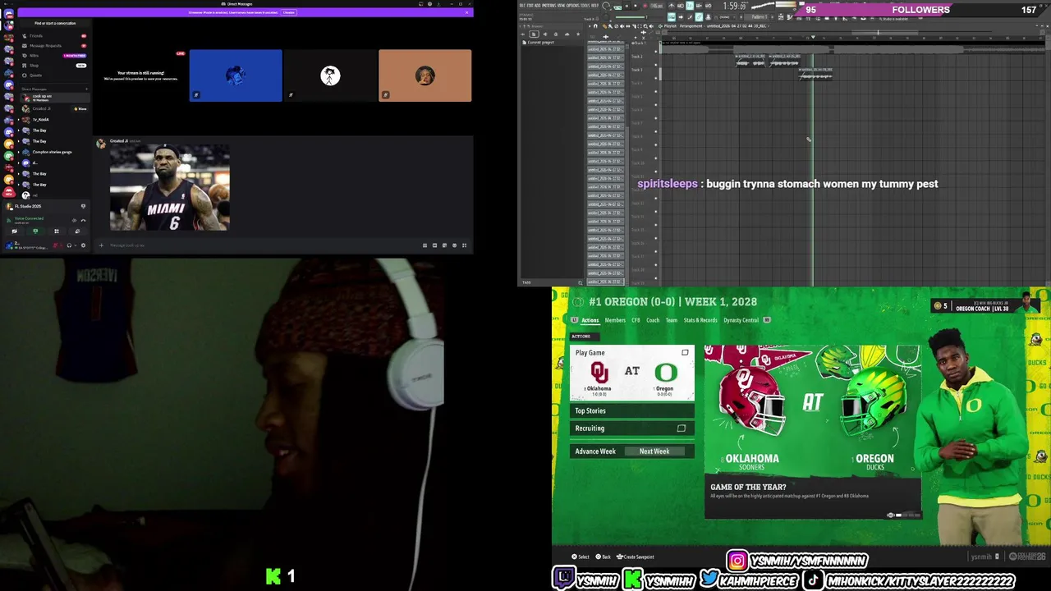
Task: Add a new direct message with plus icon
Action: click(x=86, y=89)
